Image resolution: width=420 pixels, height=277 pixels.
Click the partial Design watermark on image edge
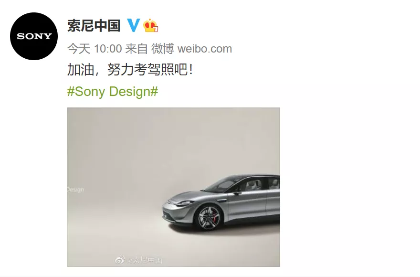[x=75, y=190]
